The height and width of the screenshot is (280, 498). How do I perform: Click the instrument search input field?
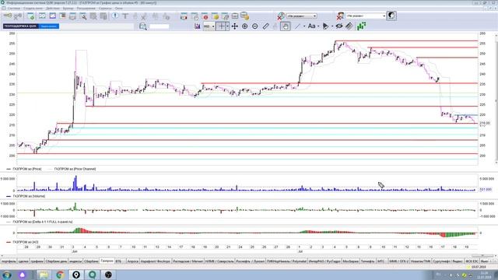159,26
